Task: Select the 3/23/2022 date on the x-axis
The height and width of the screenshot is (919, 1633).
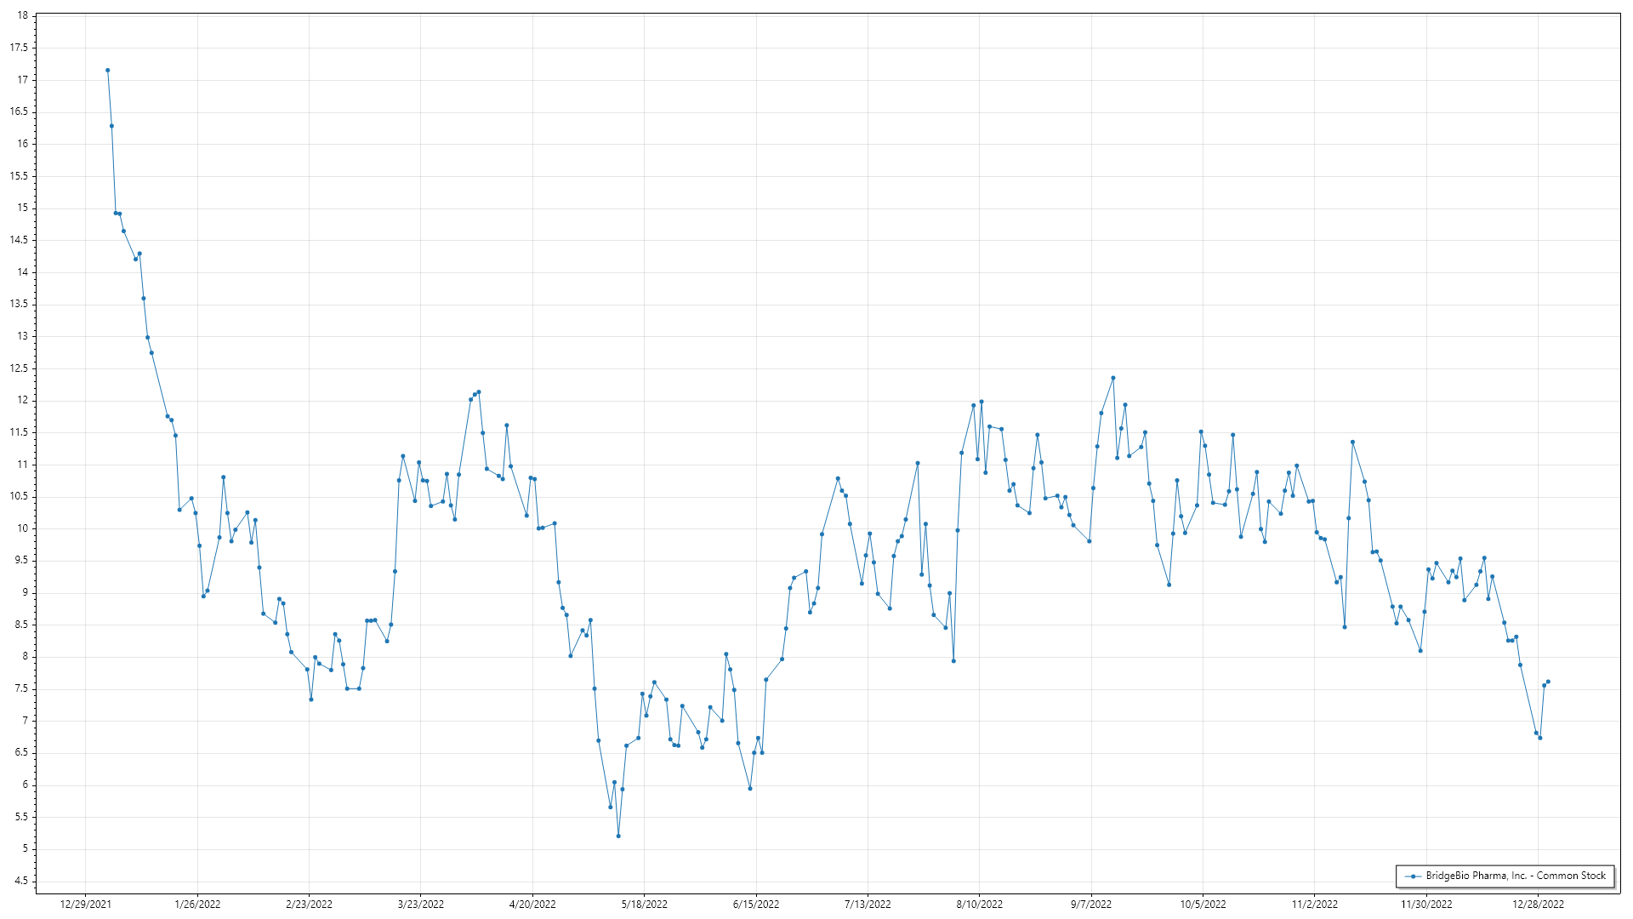Action: 421,905
